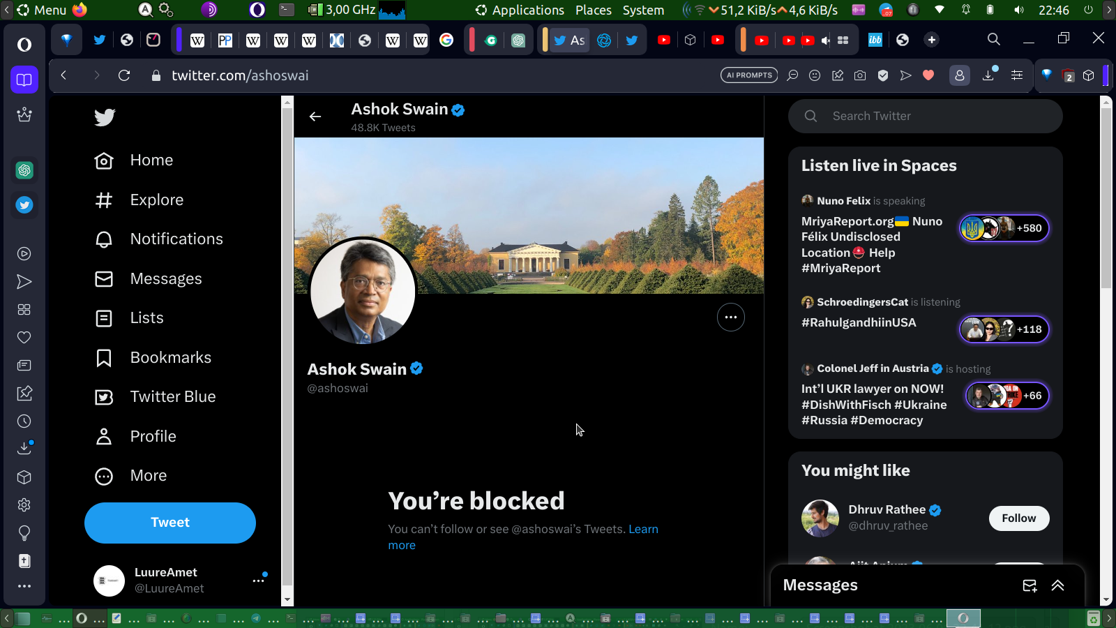Open Opera main menu logo
Screen dimensions: 1116x628
coord(24,45)
